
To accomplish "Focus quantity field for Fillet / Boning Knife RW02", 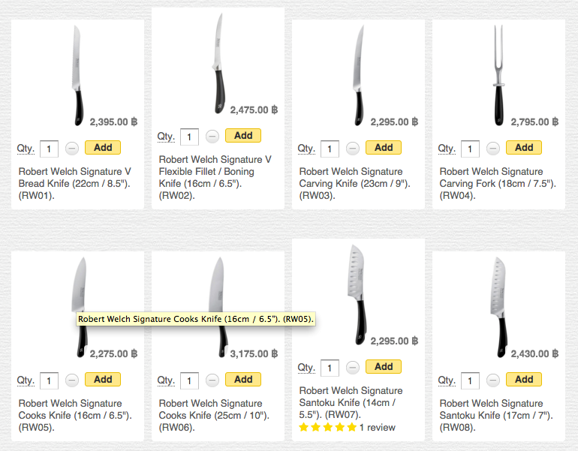I will pos(189,137).
